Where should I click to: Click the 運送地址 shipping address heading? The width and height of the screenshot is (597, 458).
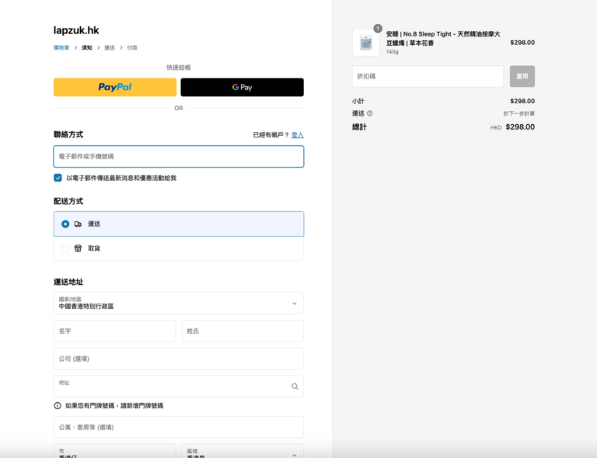[x=68, y=282]
